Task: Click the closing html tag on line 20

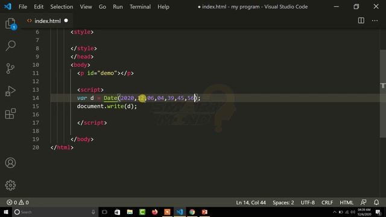Action: pos(62,147)
